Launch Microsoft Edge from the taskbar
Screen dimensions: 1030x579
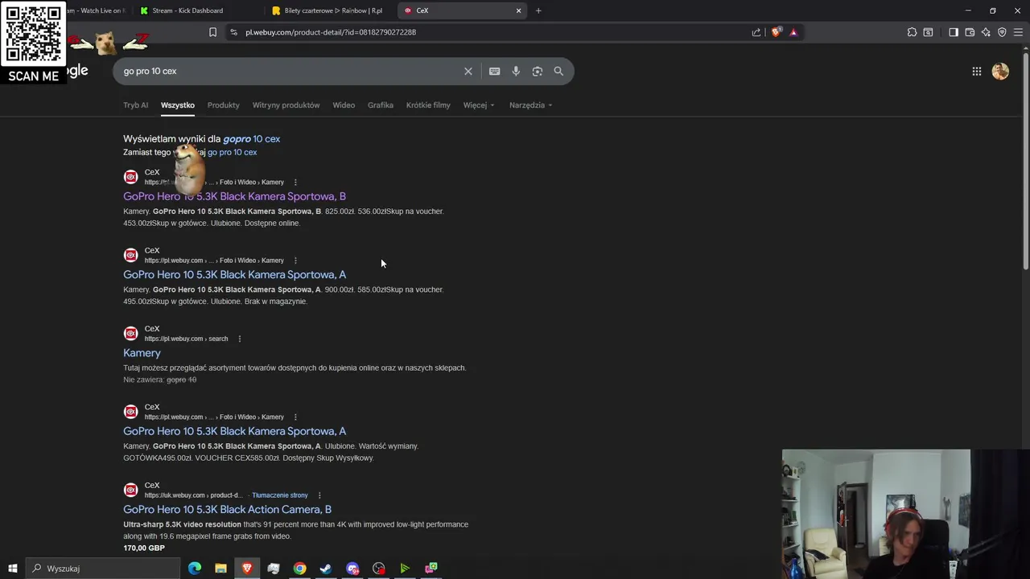click(195, 569)
